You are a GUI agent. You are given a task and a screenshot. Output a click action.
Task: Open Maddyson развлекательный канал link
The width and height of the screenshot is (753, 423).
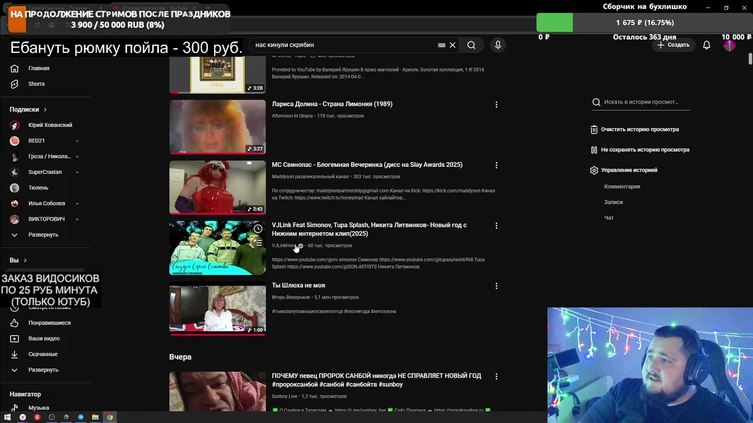click(x=310, y=177)
